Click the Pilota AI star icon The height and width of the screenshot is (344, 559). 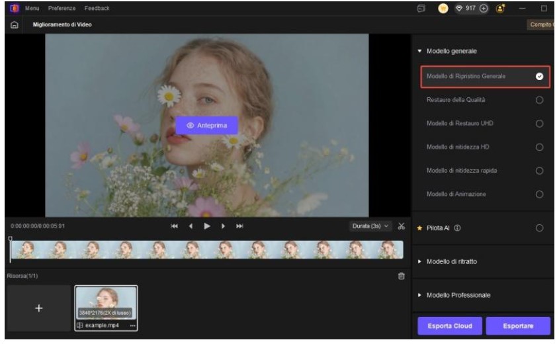point(419,228)
